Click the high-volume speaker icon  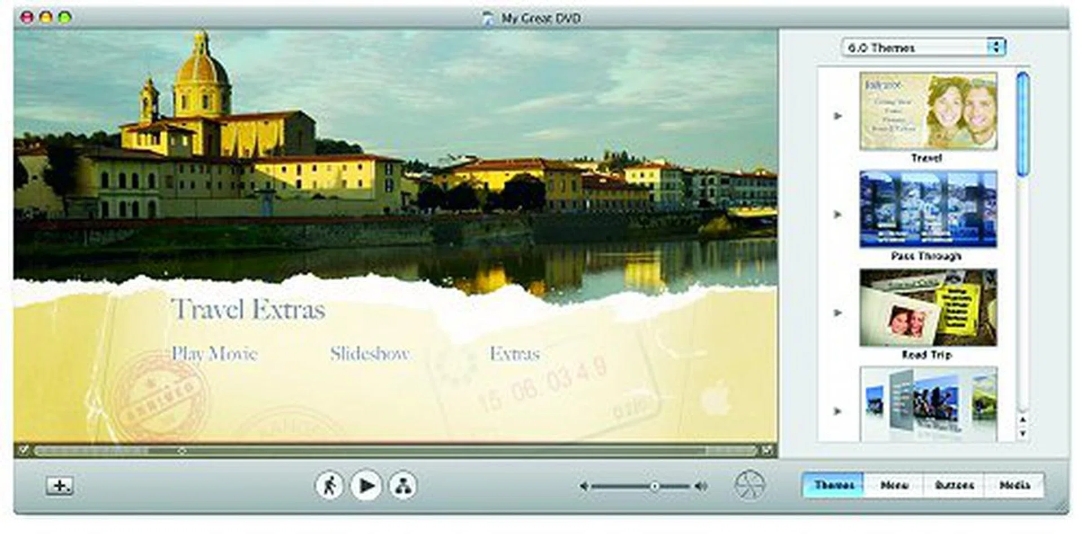pos(701,486)
